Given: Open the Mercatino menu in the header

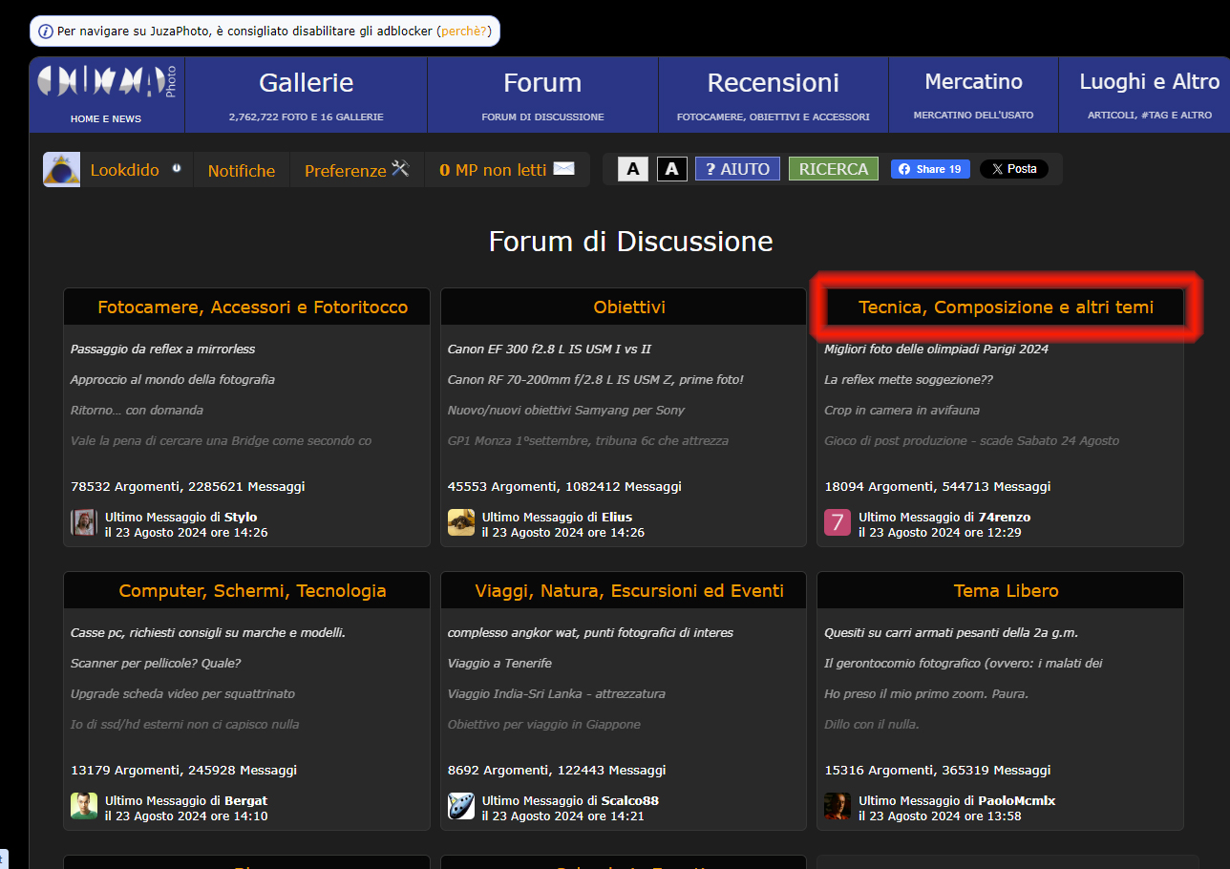Looking at the screenshot, I should tap(973, 82).
